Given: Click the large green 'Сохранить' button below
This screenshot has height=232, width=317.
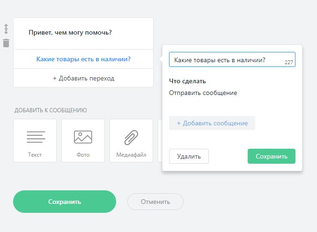Looking at the screenshot, I should tap(65, 202).
